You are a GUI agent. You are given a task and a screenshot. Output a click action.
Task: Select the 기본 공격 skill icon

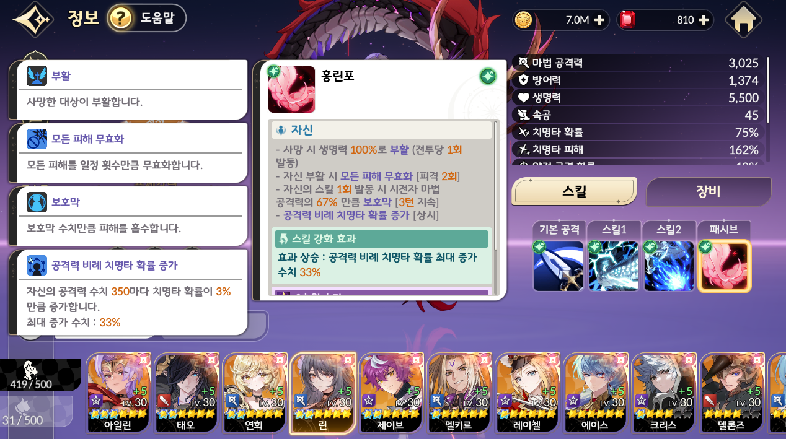coord(558,266)
